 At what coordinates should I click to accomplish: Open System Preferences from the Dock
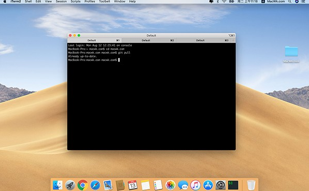(220, 185)
